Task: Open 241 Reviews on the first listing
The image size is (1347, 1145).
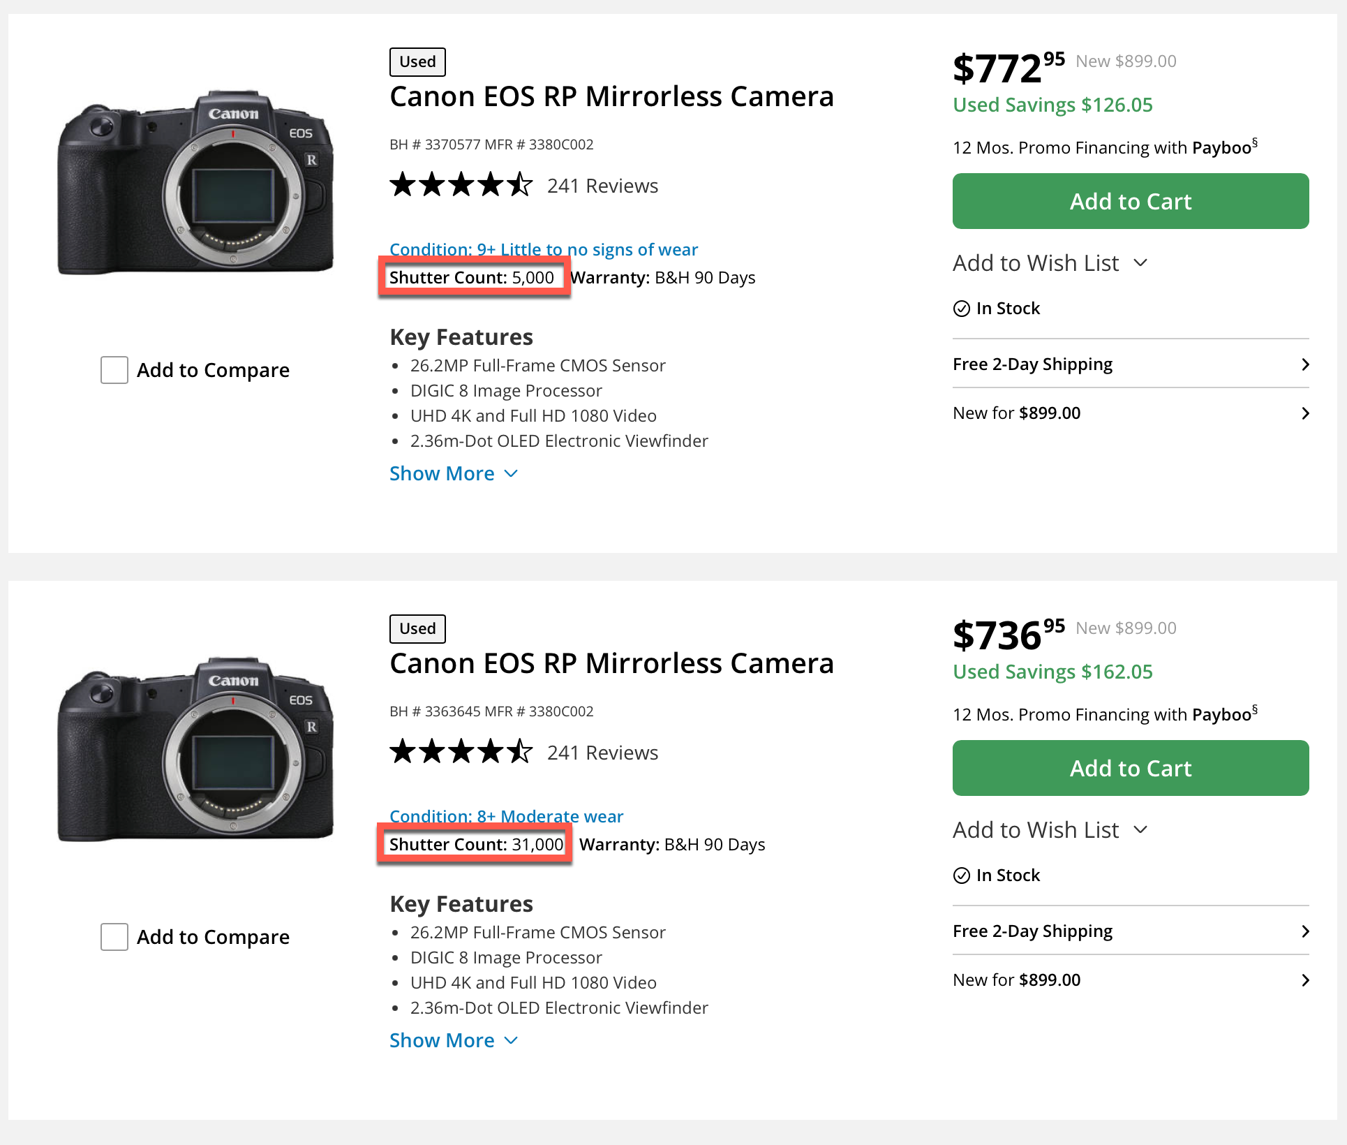Action: [602, 186]
